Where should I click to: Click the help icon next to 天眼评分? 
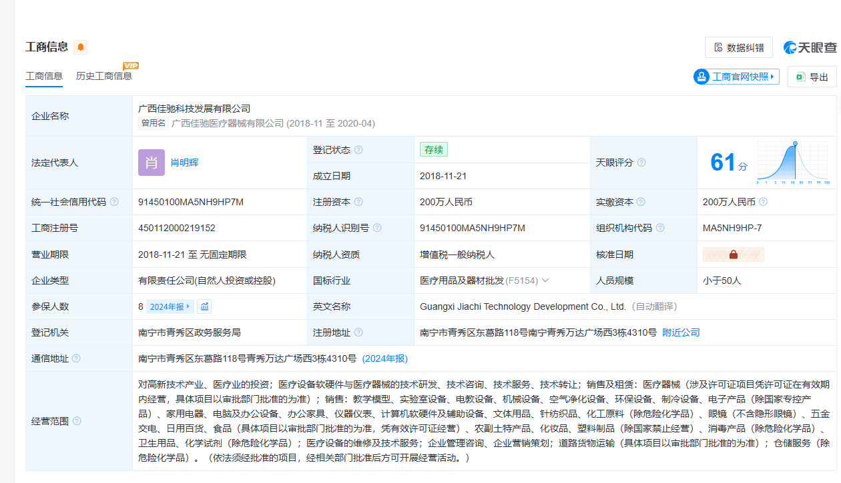pos(641,163)
